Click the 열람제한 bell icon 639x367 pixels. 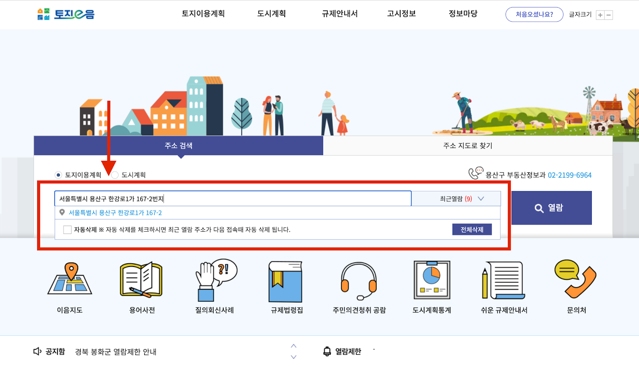click(x=327, y=351)
